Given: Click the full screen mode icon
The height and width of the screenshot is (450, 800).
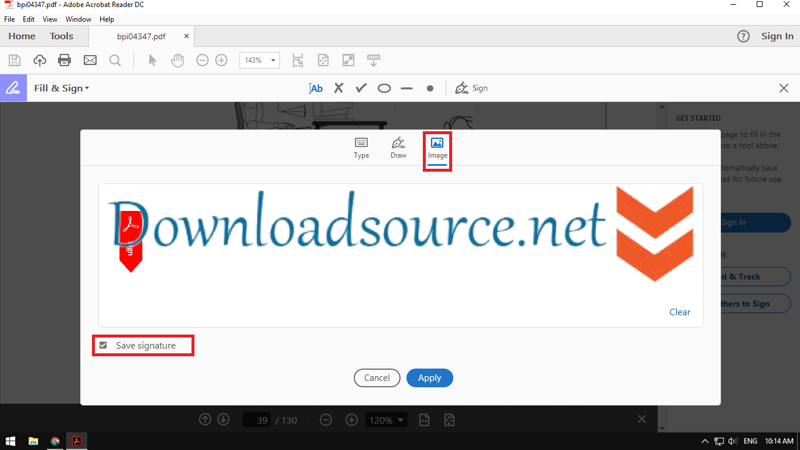Looking at the screenshot, I should tap(348, 60).
